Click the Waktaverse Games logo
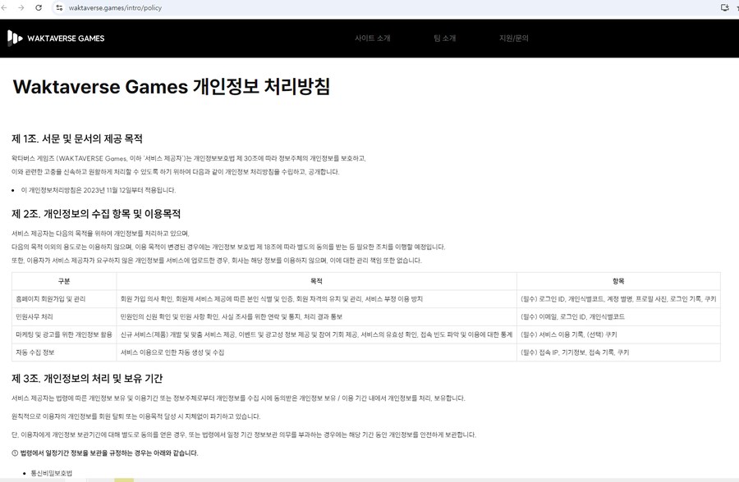 [x=15, y=39]
